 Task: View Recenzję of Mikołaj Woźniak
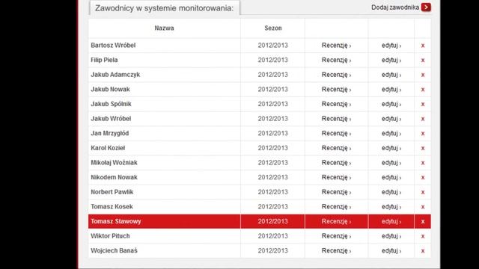(x=336, y=163)
